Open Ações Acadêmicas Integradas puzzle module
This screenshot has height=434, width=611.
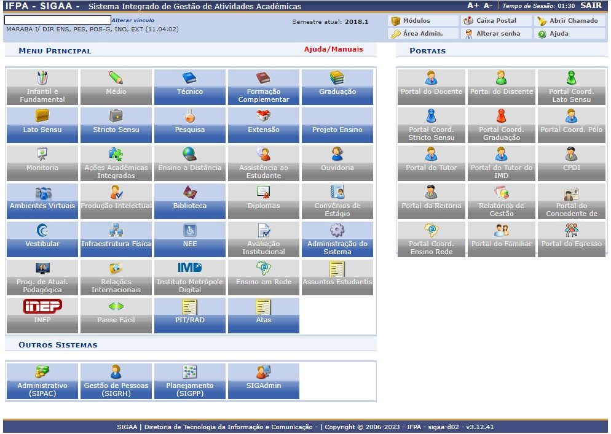point(116,163)
